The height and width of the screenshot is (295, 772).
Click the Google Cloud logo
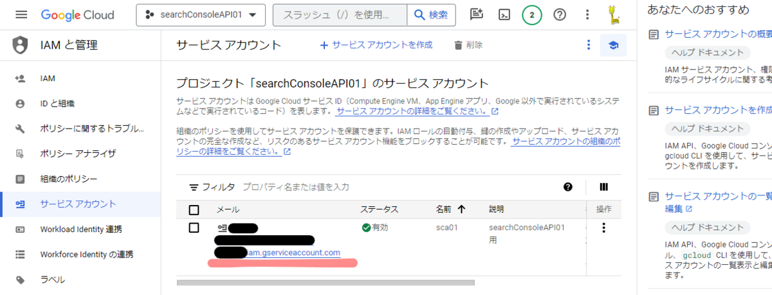(77, 15)
